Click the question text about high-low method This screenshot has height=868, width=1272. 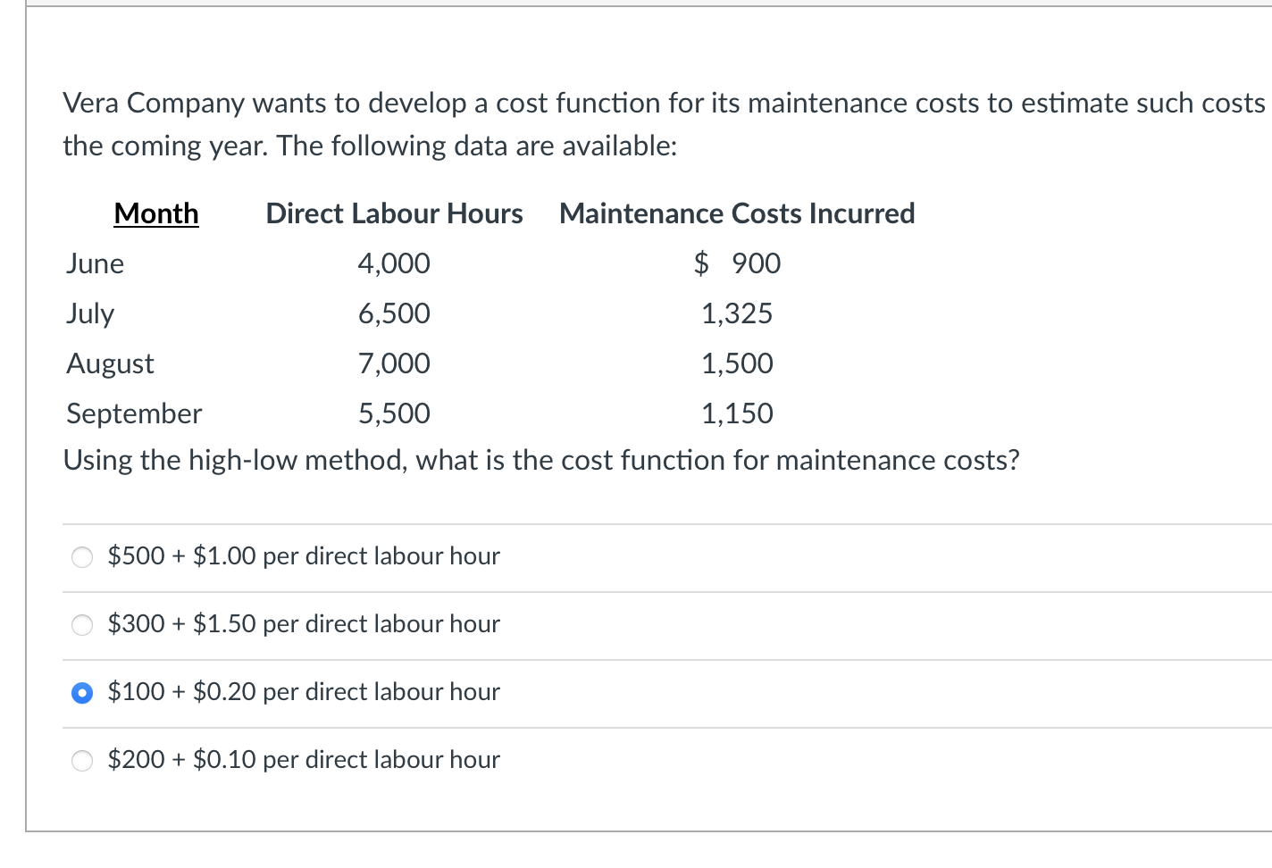click(x=541, y=460)
